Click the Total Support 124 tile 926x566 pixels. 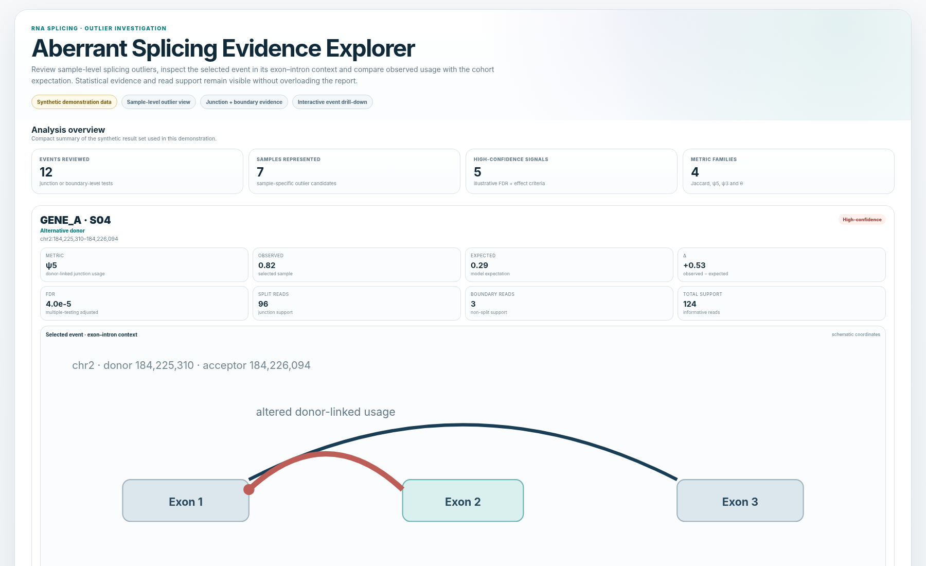point(781,303)
